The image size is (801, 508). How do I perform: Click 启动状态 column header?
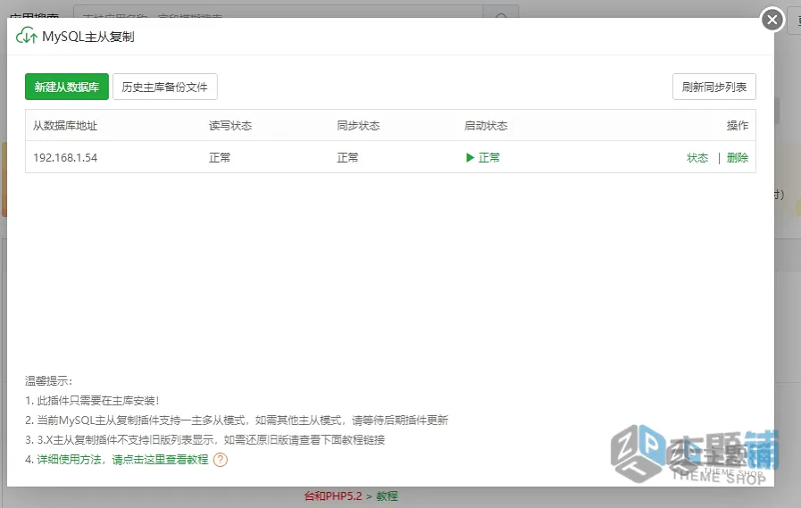(x=486, y=126)
